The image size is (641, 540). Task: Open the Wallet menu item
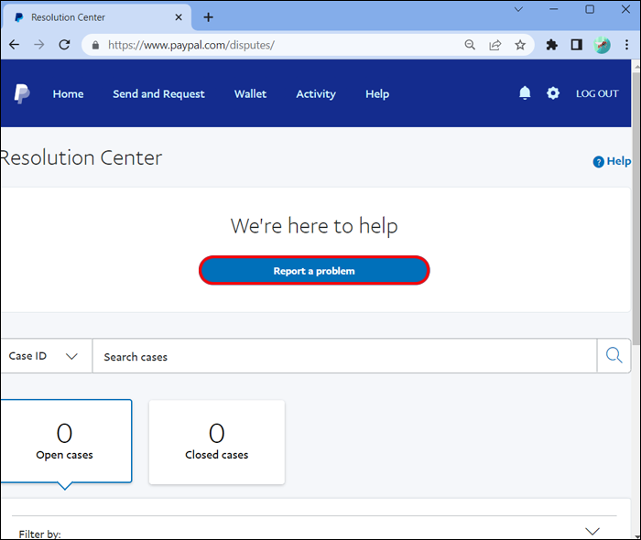point(250,93)
